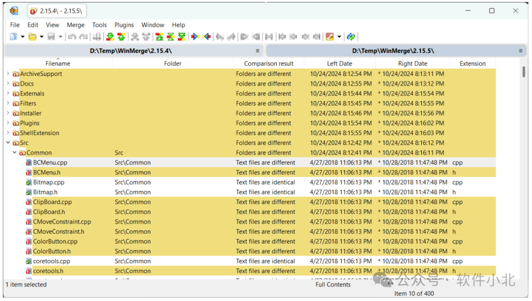Jump to Current Difference icon

point(170,36)
